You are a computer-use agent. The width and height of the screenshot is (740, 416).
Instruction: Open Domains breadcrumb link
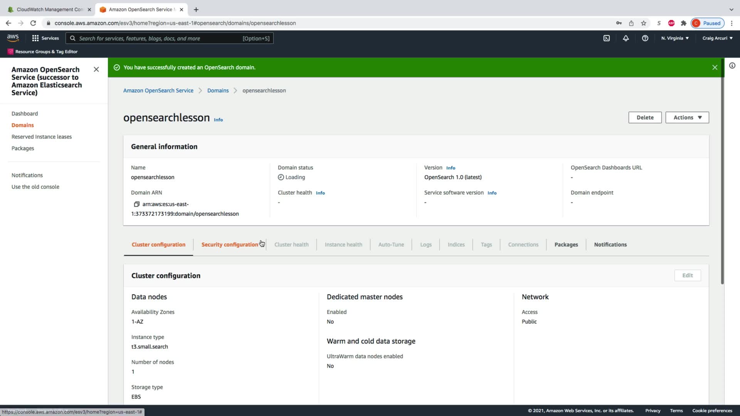pos(218,91)
